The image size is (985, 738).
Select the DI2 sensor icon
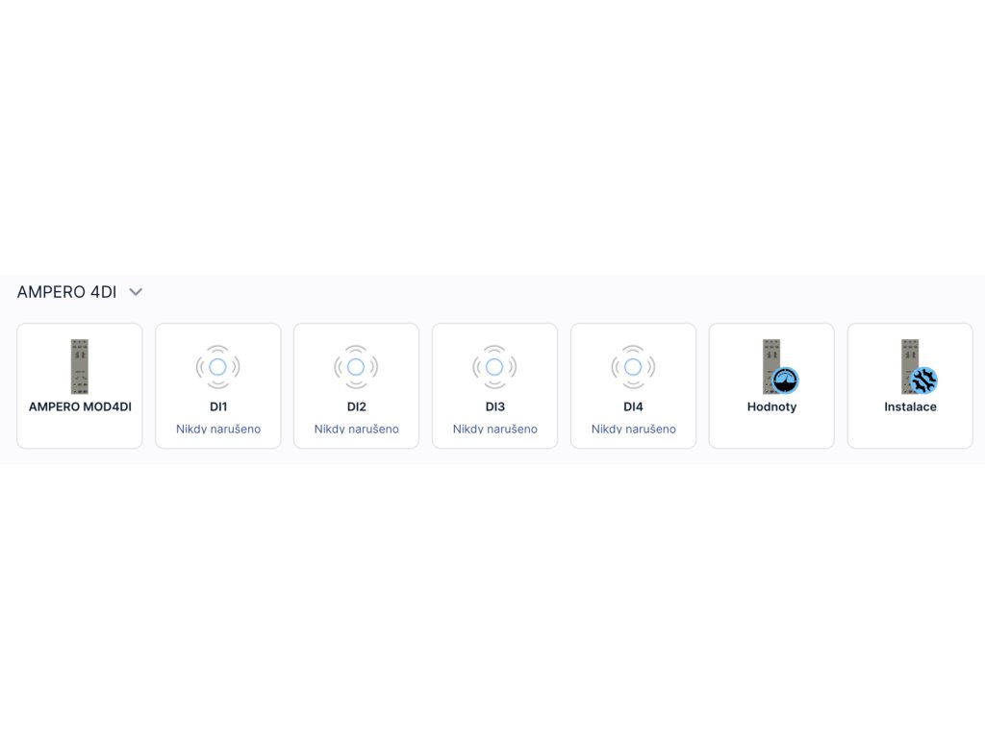click(356, 366)
